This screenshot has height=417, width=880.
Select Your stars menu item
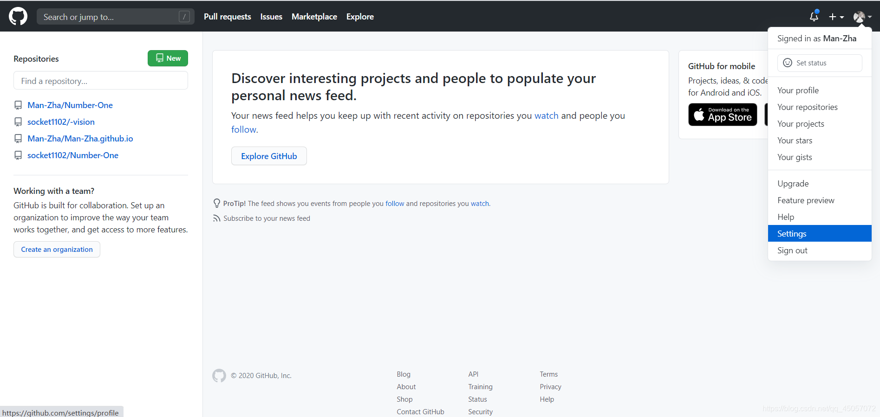pos(820,141)
